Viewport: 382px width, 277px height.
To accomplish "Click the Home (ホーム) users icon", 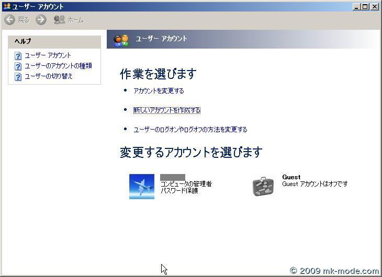I will [59, 20].
